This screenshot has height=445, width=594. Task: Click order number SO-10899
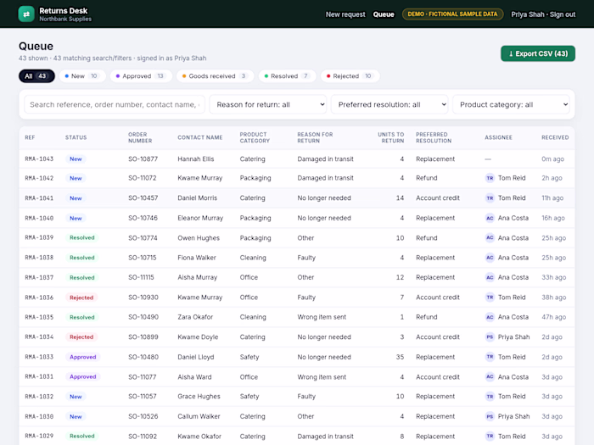pyautogui.click(x=143, y=337)
